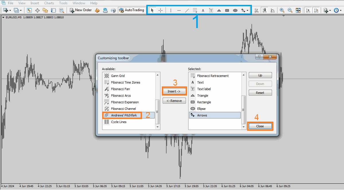Select the Crosshair tool in the toolbar

[160, 10]
